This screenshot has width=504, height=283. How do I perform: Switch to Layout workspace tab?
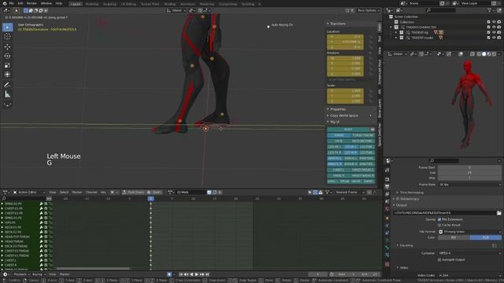pos(76,4)
